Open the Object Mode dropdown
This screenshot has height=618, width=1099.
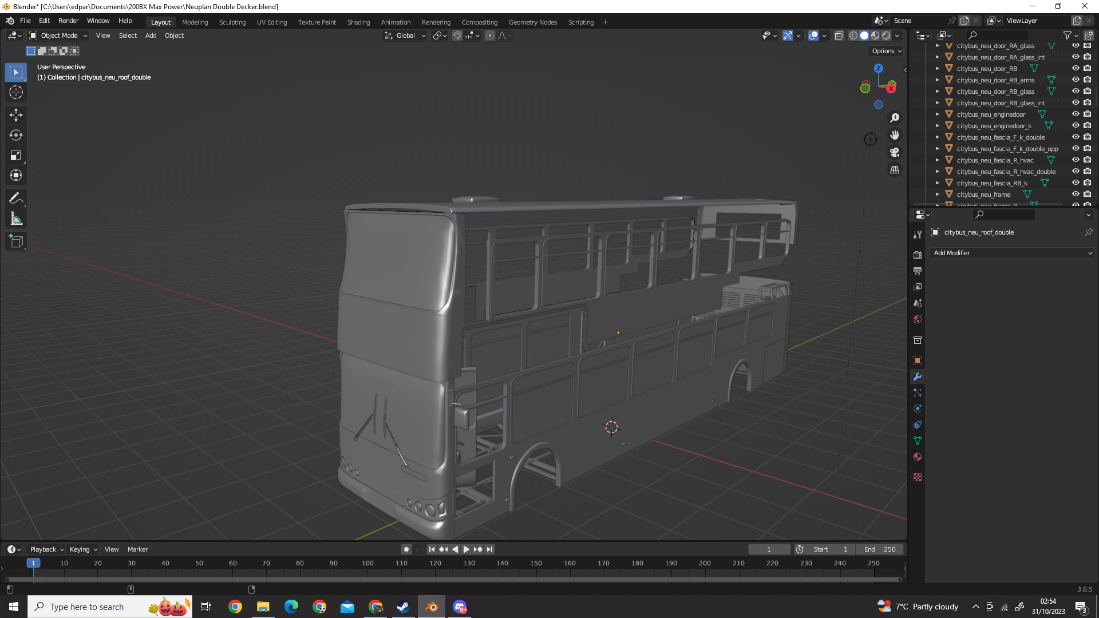[58, 35]
